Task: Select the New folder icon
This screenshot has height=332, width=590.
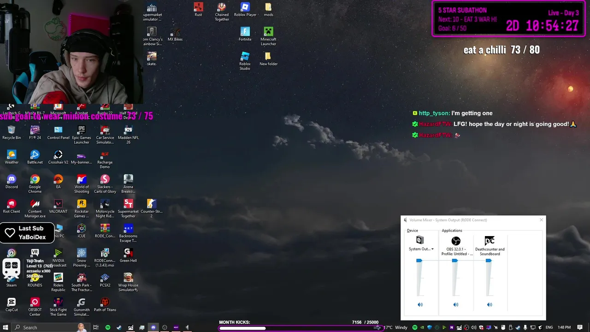Action: (x=268, y=59)
